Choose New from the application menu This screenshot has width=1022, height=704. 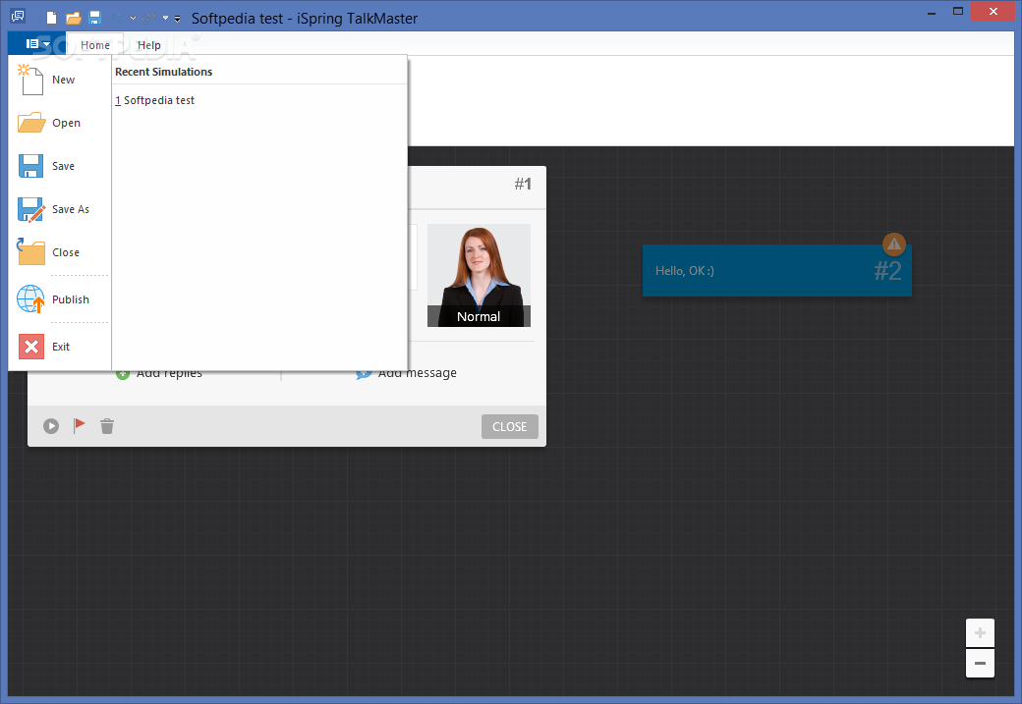point(60,80)
